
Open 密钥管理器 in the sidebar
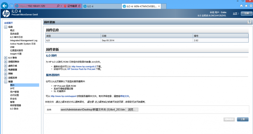click(x=16, y=105)
